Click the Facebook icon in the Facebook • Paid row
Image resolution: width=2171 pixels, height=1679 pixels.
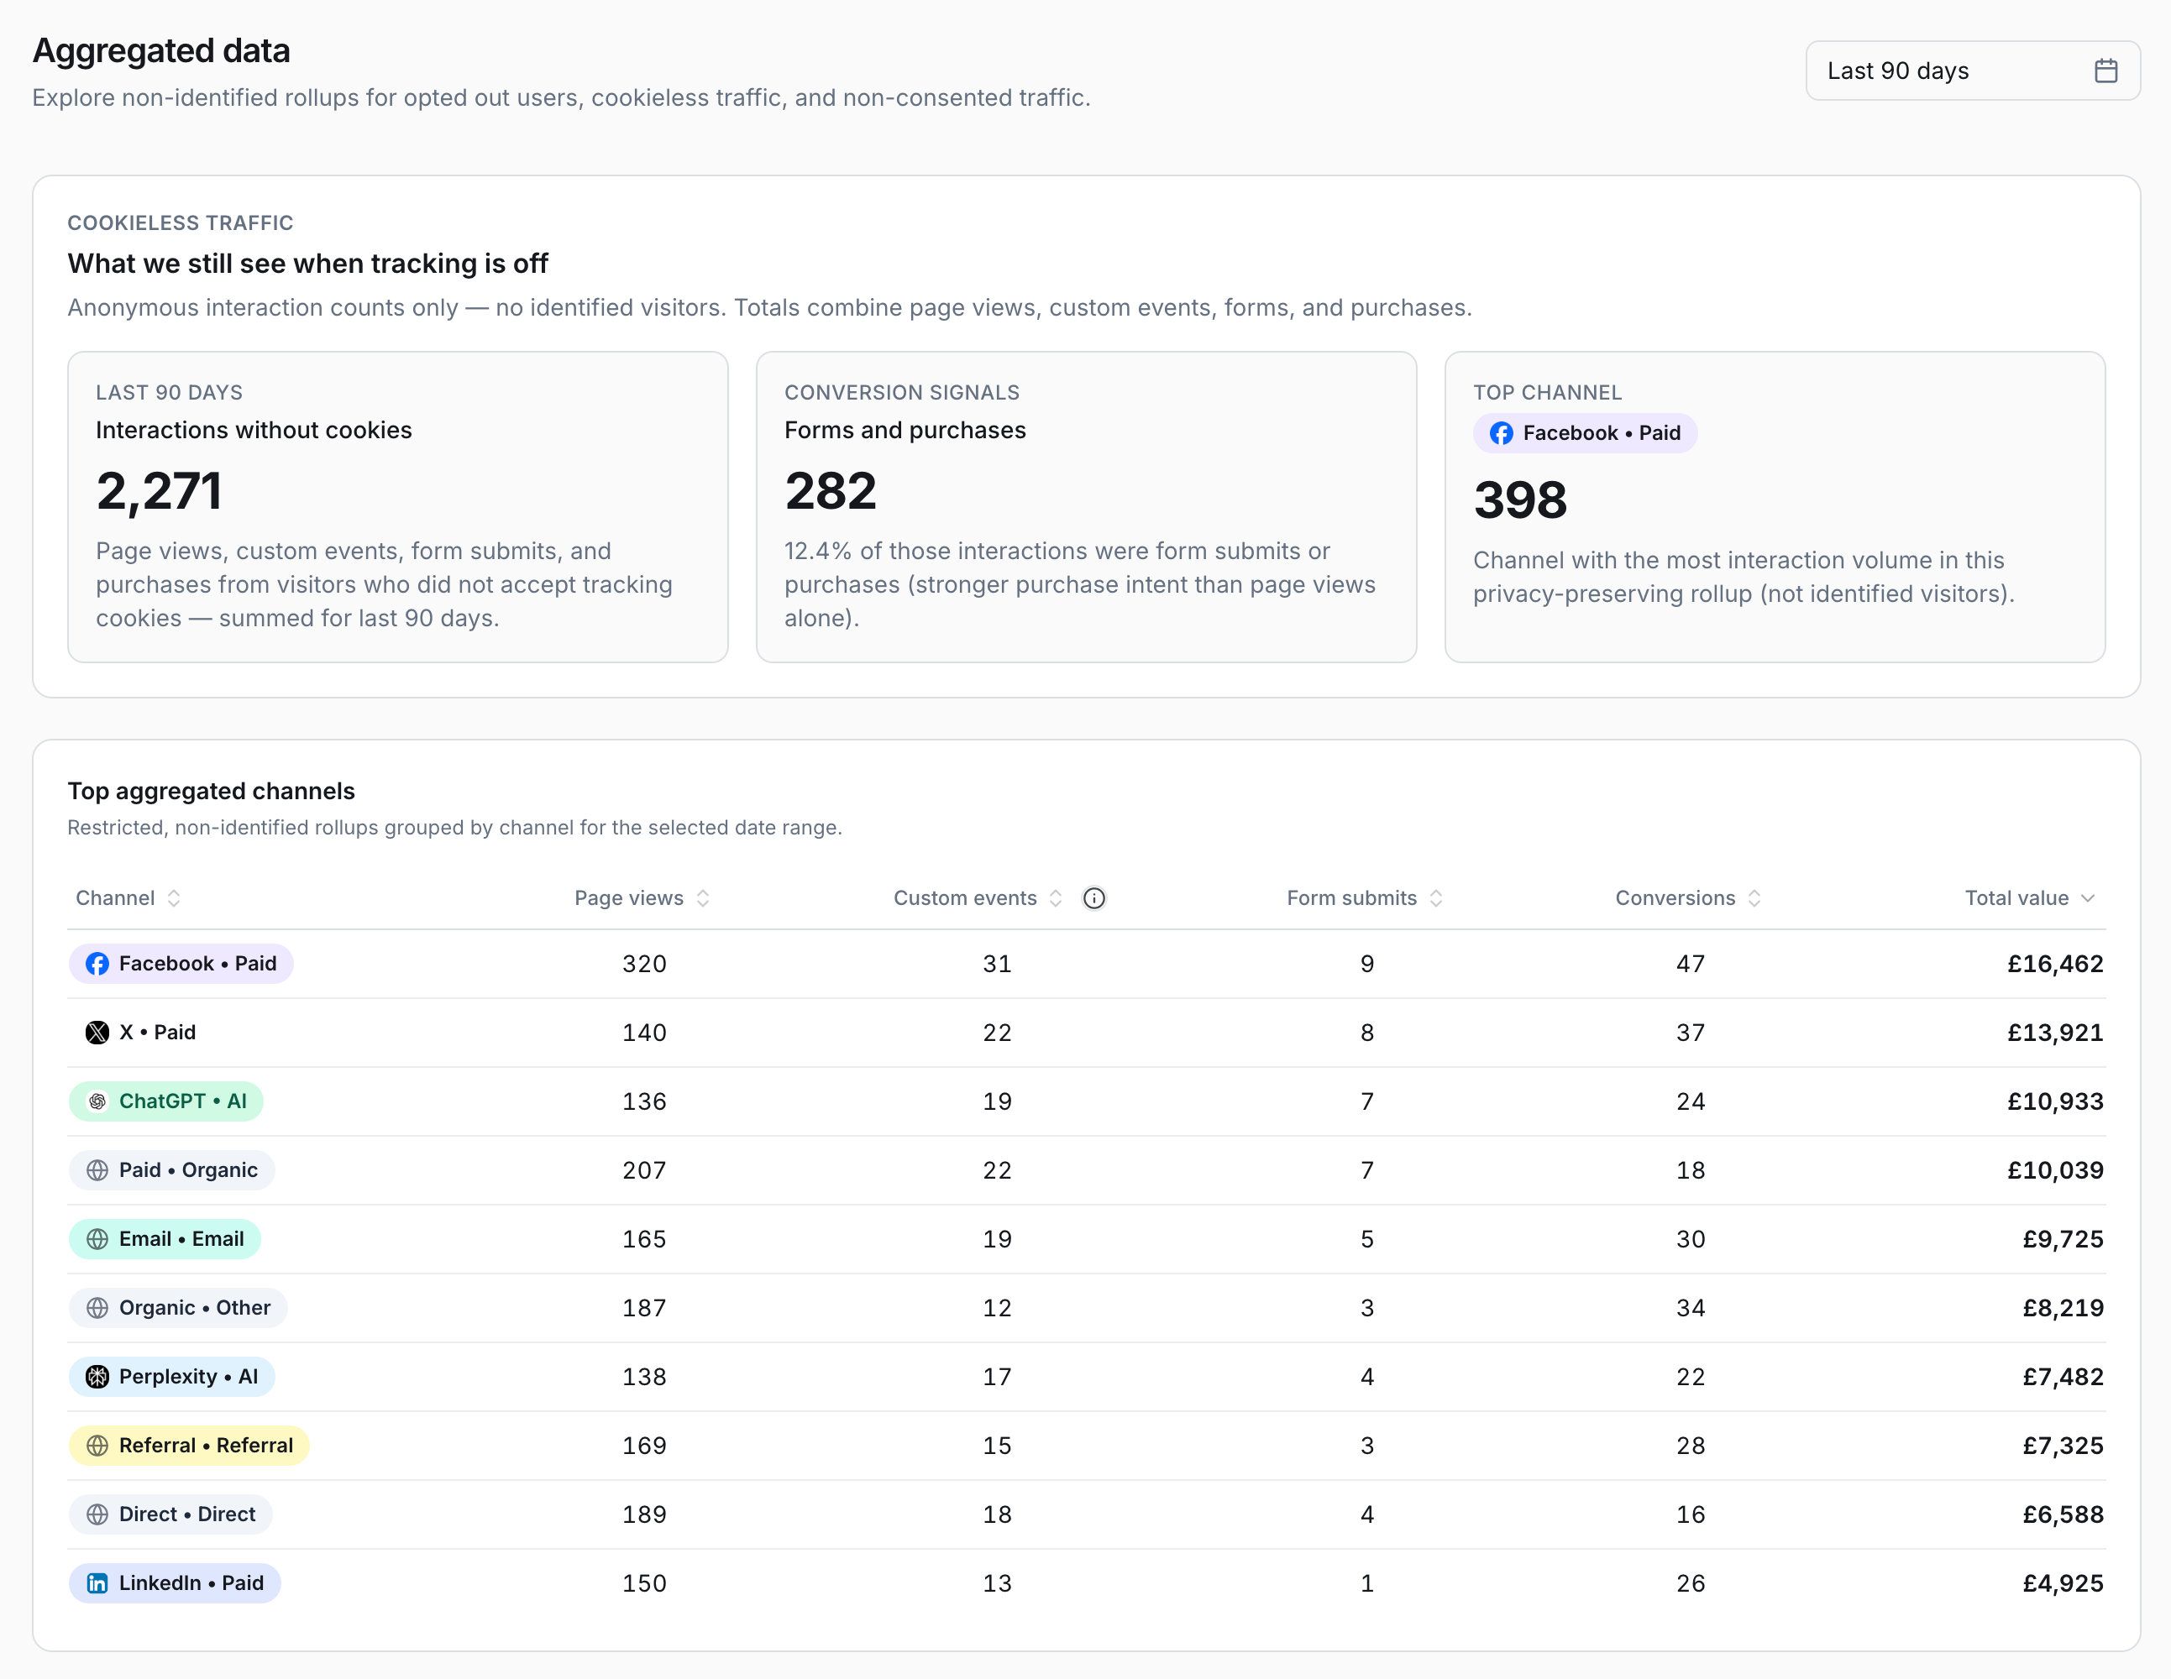(x=98, y=963)
